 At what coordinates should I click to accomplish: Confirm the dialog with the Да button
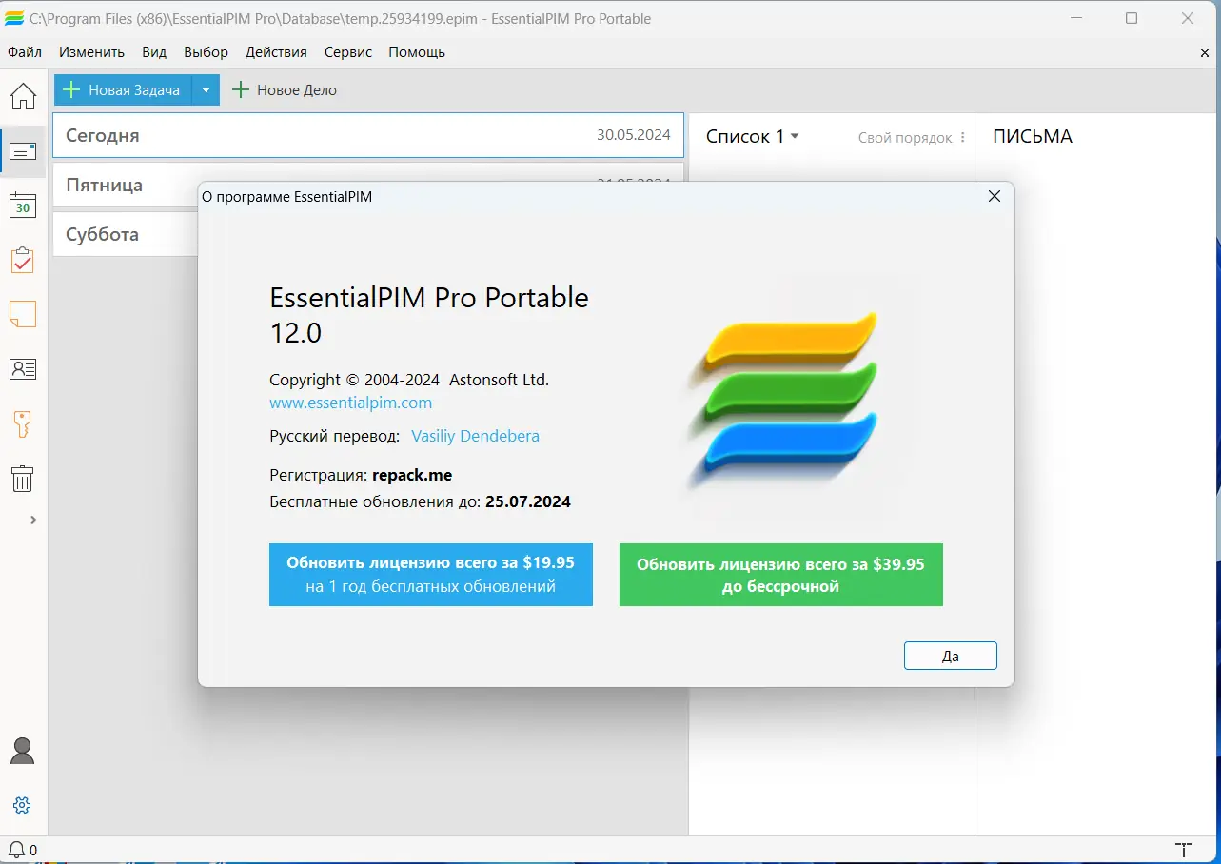click(x=951, y=657)
